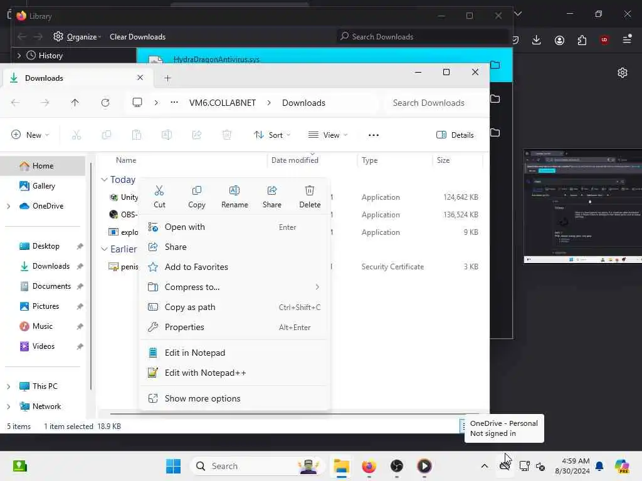Open Organize dropdown in Library window

point(77,37)
